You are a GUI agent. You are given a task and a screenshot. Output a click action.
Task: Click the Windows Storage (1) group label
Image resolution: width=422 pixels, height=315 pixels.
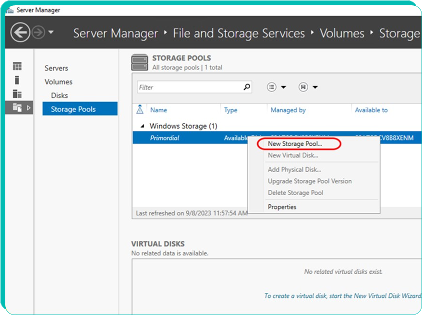(x=183, y=126)
